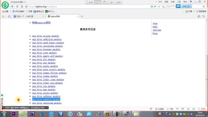
Task: Click highlighted ngx_http_rewrite_module link
Action: (46, 100)
